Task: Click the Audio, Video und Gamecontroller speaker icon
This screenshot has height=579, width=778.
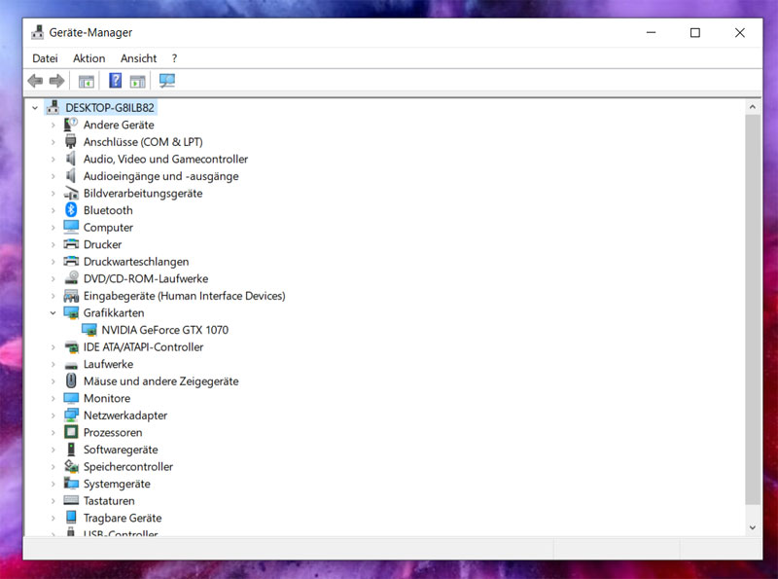Action: (x=71, y=159)
